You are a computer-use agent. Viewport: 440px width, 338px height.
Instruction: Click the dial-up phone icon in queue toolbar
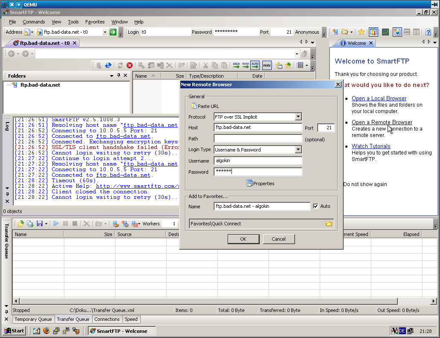click(116, 224)
